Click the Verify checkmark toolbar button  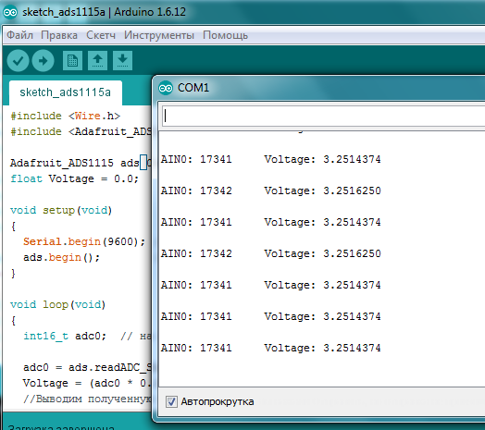(x=18, y=61)
